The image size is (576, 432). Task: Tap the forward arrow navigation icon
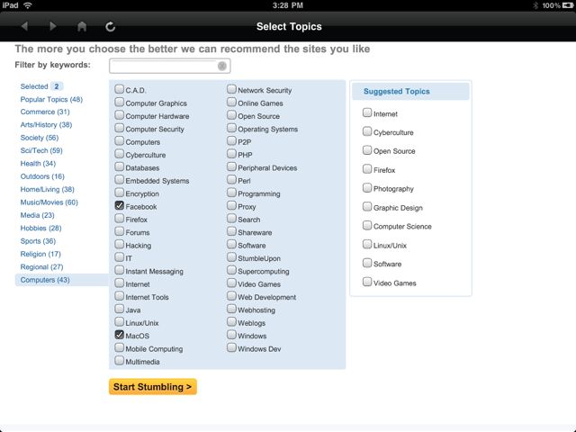coord(53,26)
